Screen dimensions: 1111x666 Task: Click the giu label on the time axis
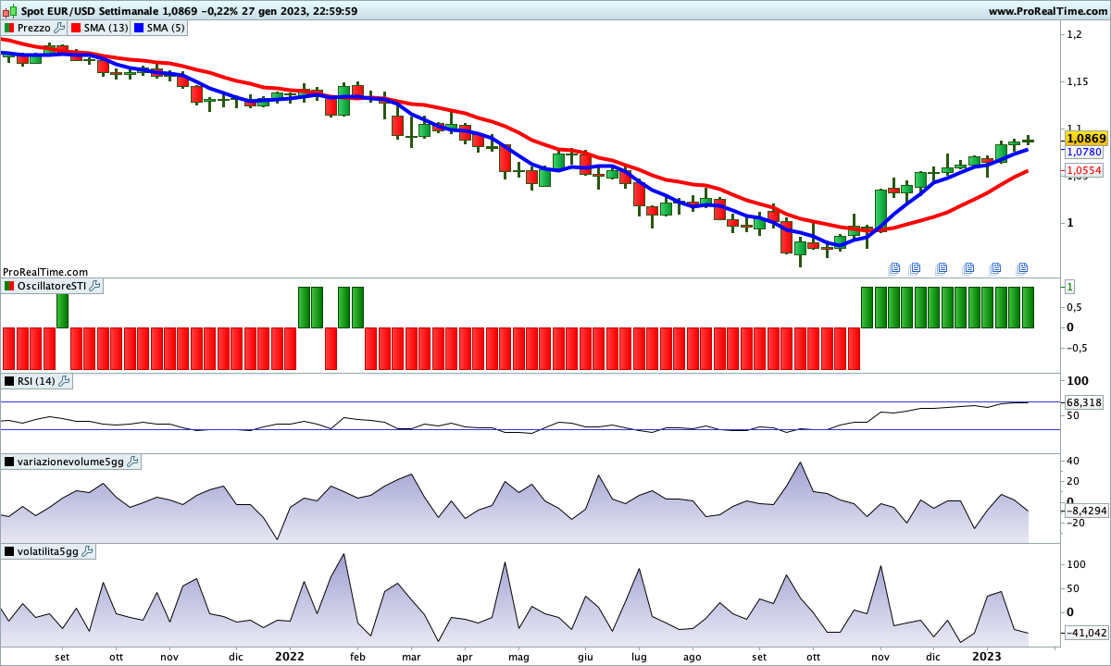(x=584, y=657)
